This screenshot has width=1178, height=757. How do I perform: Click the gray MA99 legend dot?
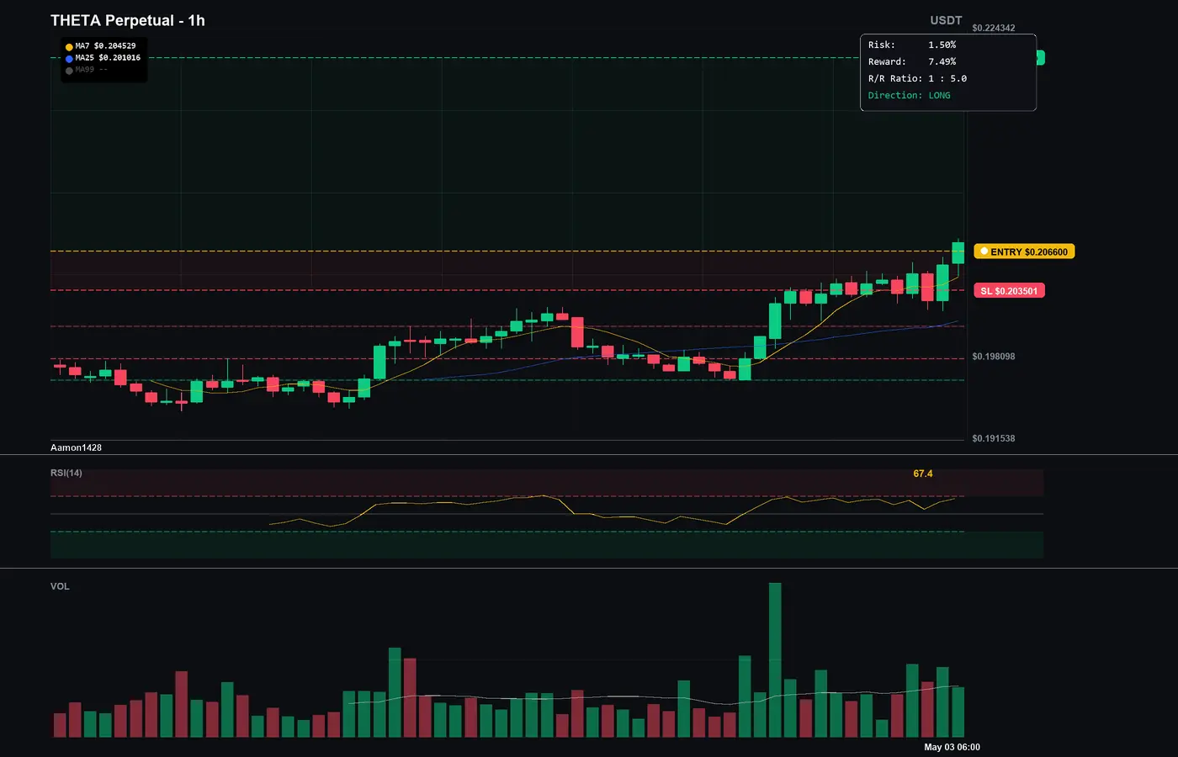pyautogui.click(x=69, y=71)
